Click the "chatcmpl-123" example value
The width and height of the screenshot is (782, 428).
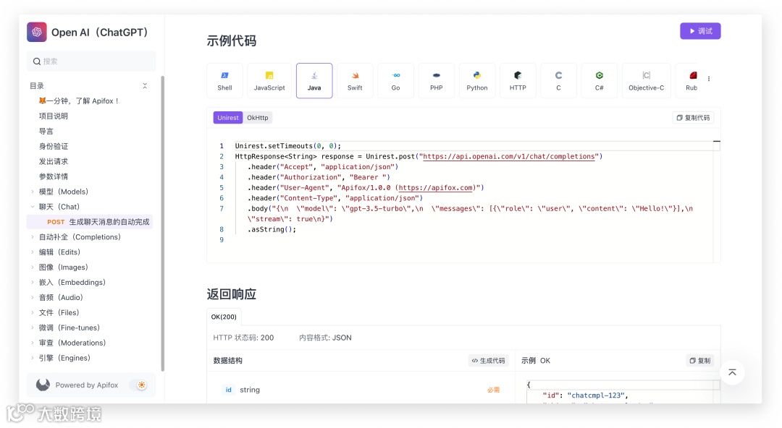pos(595,395)
